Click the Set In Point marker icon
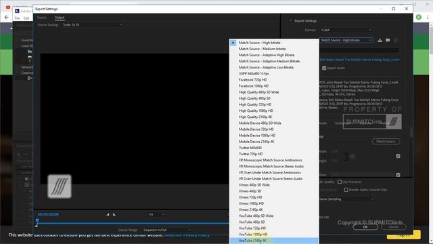The image size is (433, 244). click(108, 214)
